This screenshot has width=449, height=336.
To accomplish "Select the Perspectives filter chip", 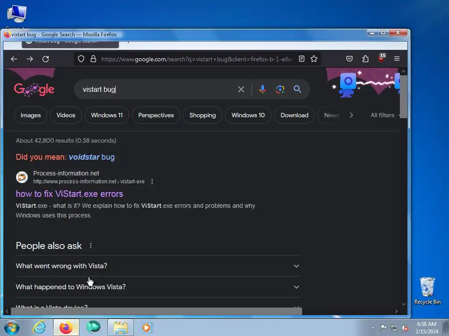I will 156,115.
